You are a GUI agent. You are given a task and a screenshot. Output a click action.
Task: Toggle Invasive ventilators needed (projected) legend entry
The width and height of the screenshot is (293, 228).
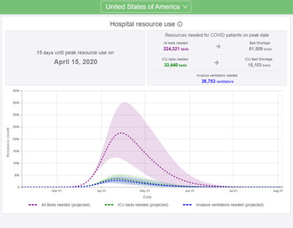pos(223,205)
